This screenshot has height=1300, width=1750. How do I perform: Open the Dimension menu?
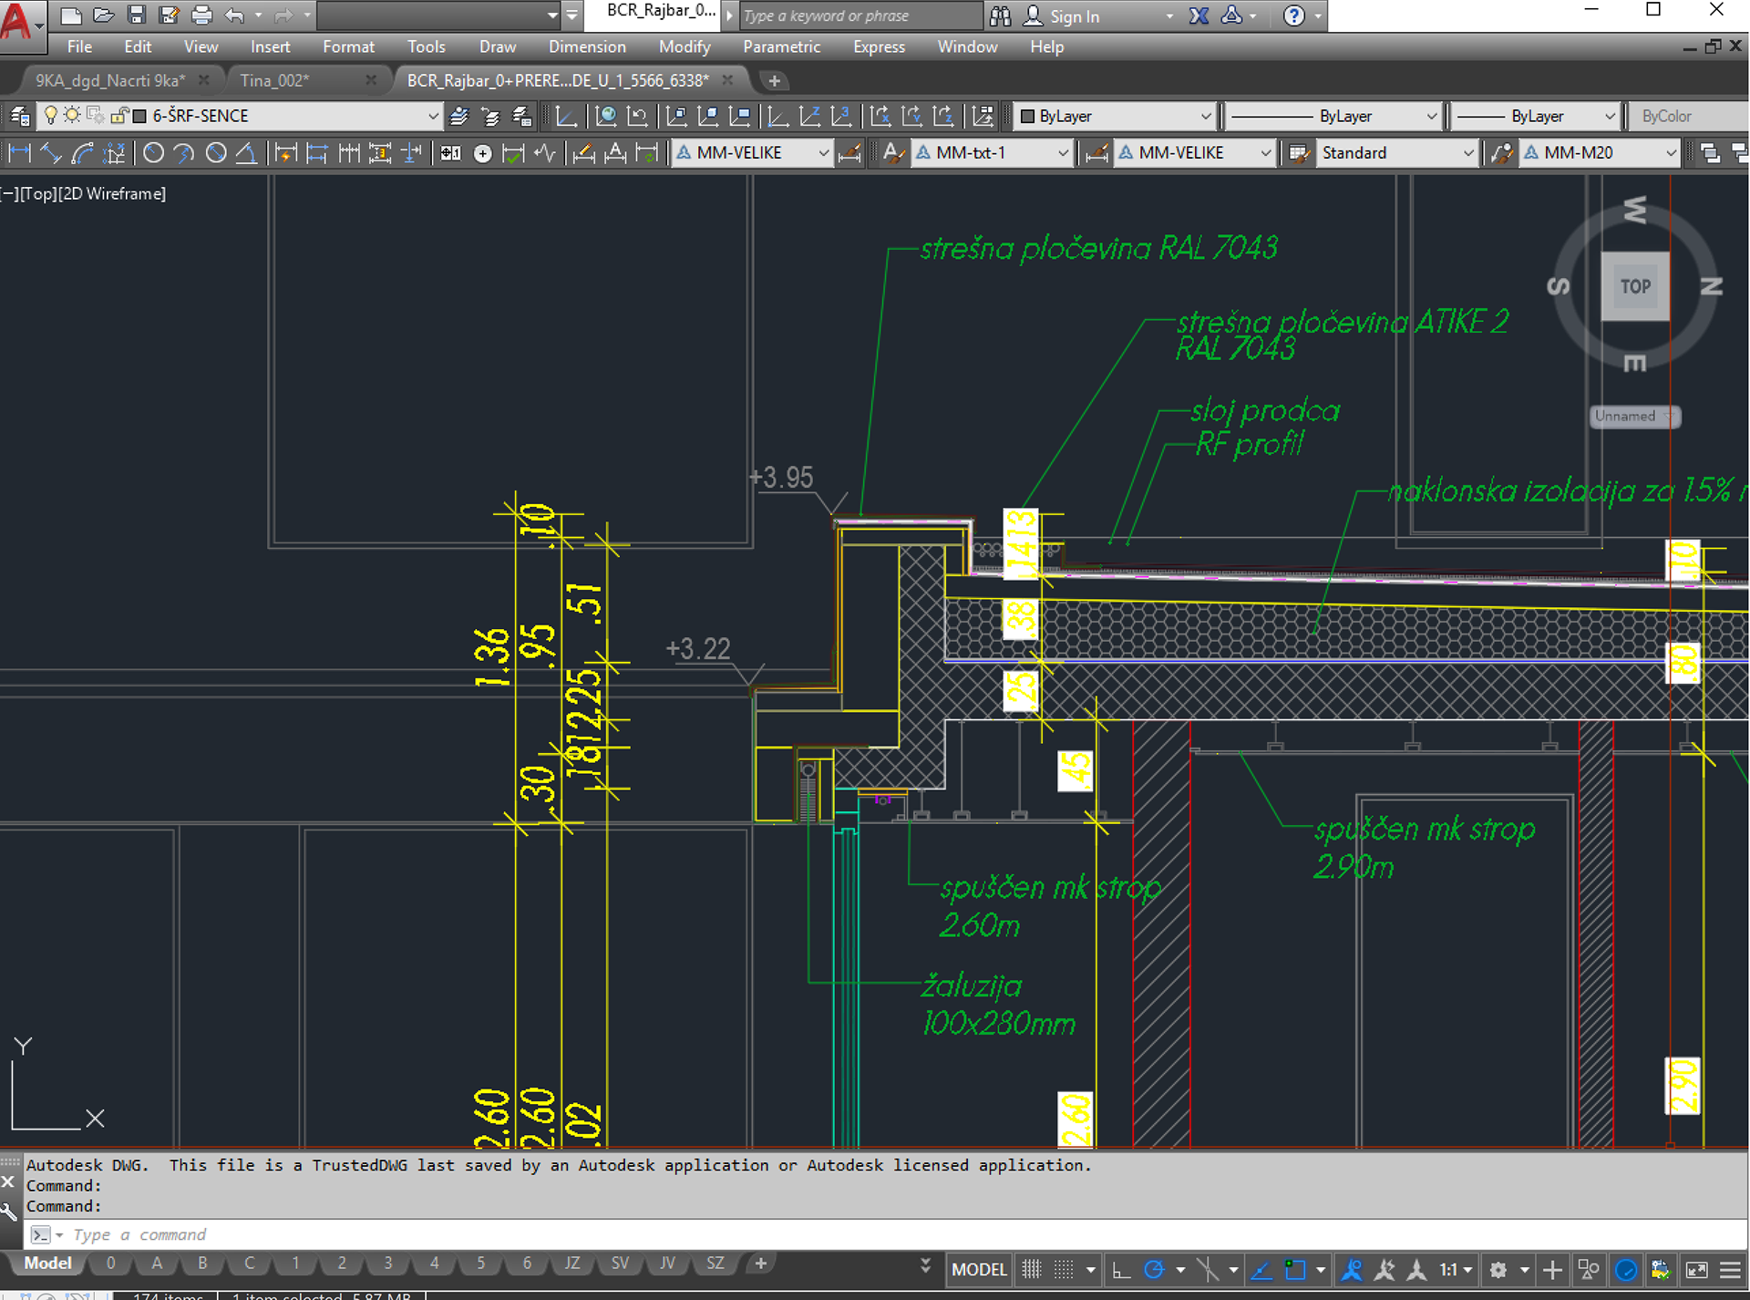coord(586,46)
